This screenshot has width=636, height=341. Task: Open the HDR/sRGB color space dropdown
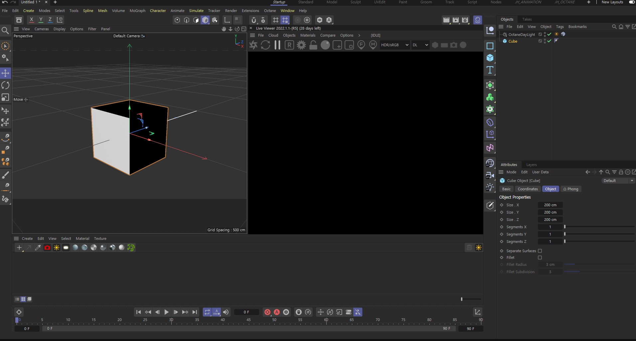tap(395, 45)
